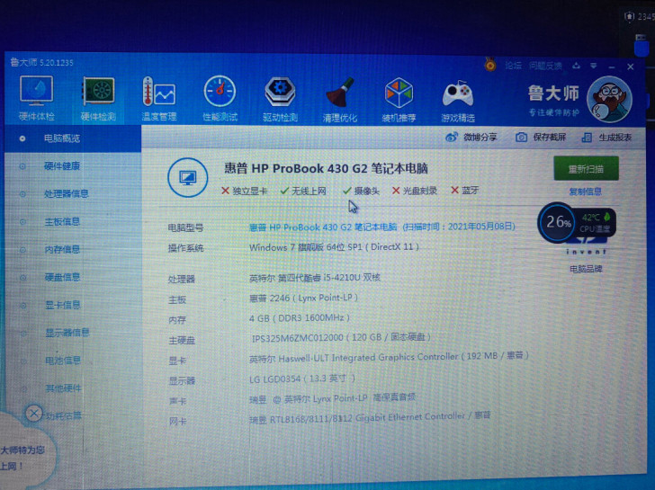Click the computer monitor circle icon
Screen dimensions: 655x490
[187, 177]
